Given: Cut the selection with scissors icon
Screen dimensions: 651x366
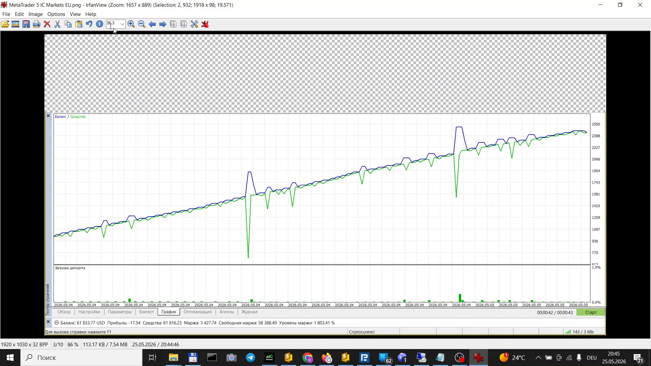Looking at the screenshot, I should 57,24.
